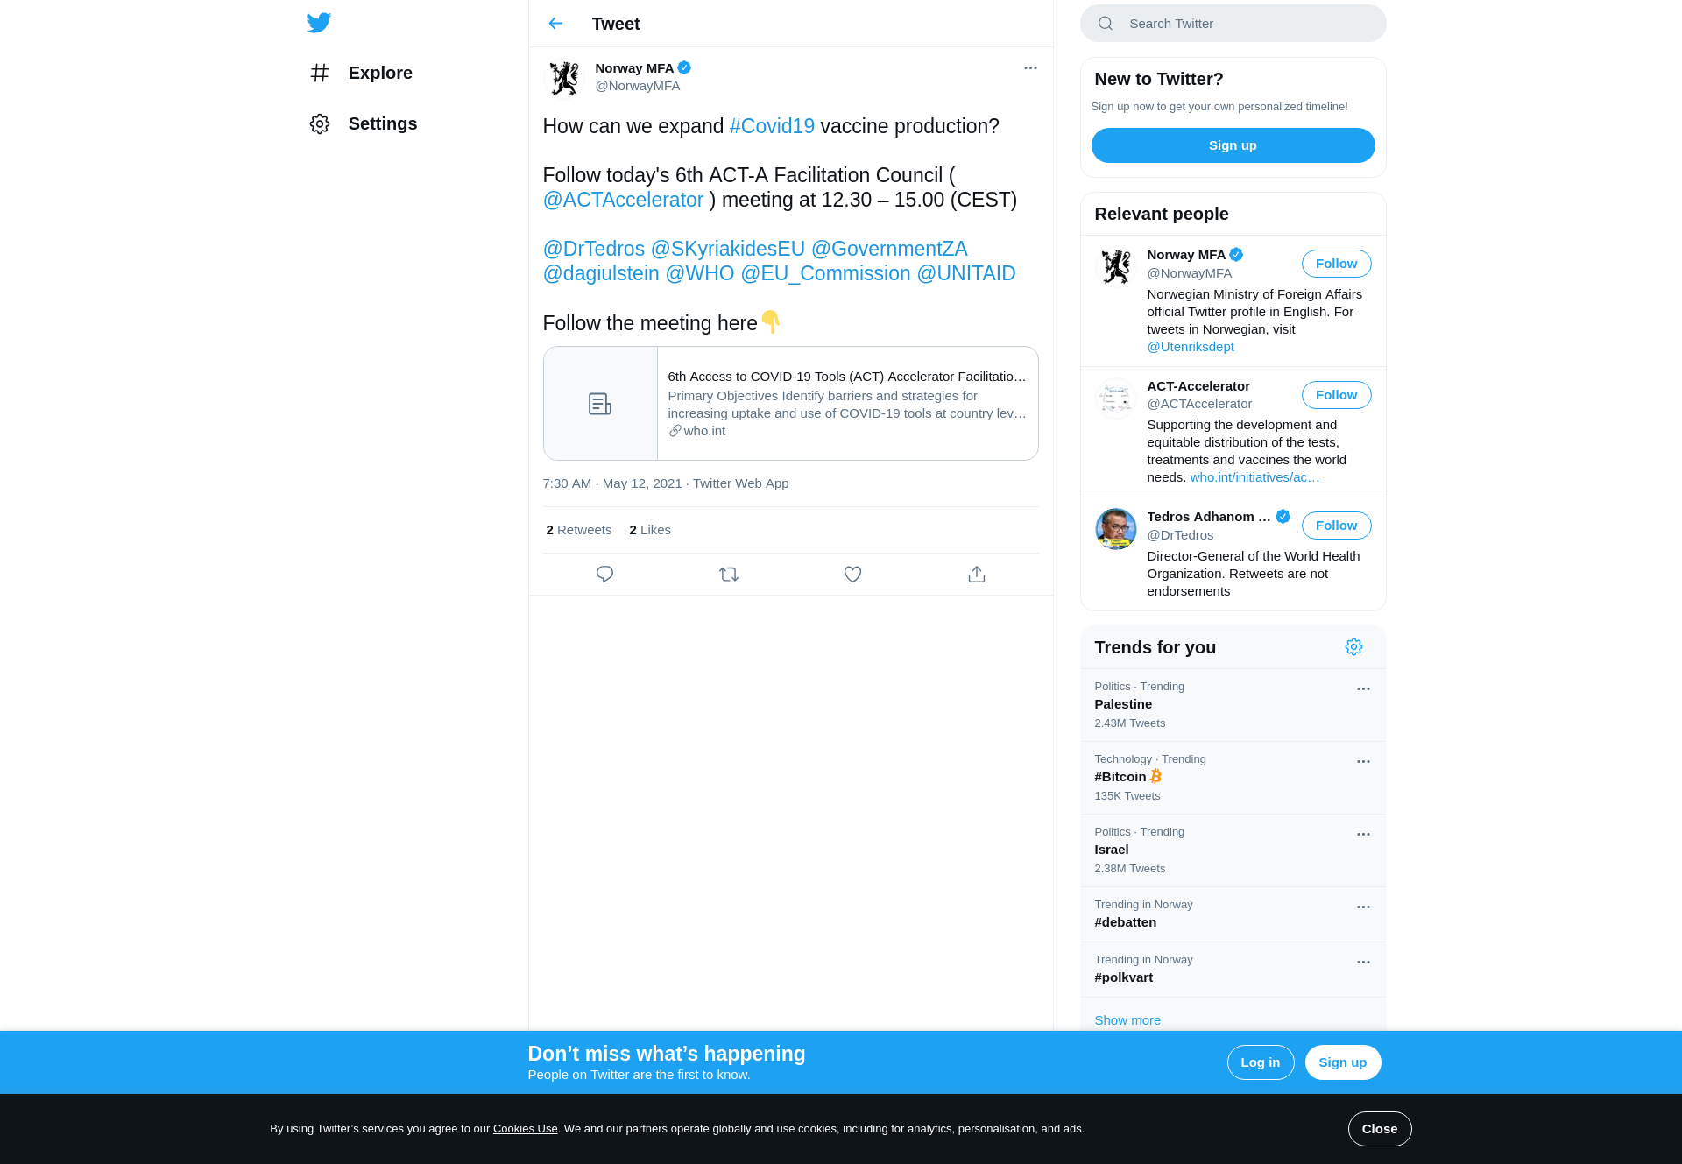Image resolution: width=1682 pixels, height=1164 pixels.
Task: Click the #Covid19 hashtag link
Action: (772, 126)
